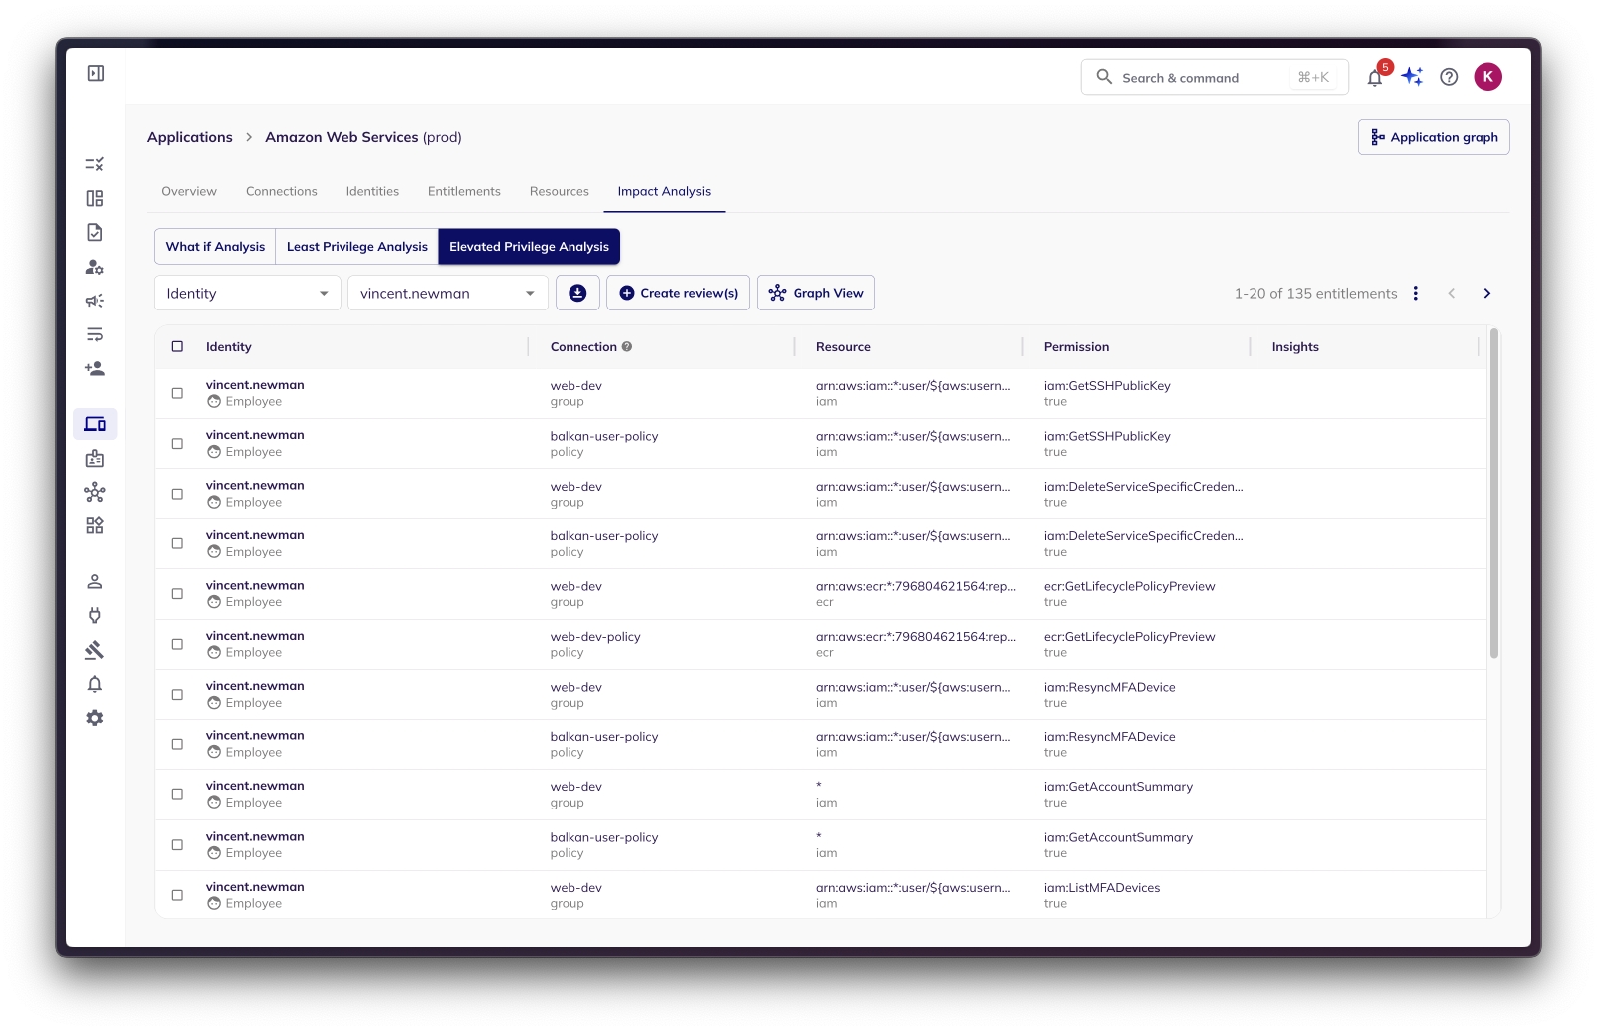Open the three-dot more options menu
Image resolution: width=1597 pixels, height=1031 pixels.
(x=1415, y=293)
